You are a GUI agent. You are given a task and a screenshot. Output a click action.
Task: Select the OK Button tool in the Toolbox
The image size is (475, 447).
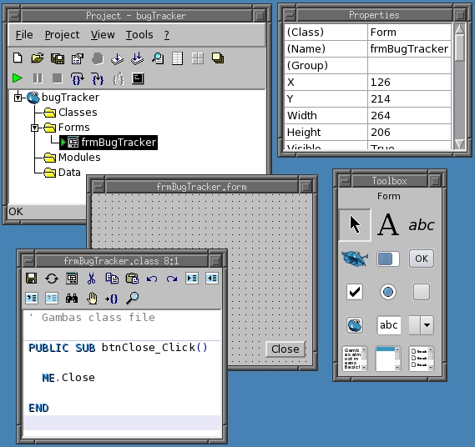point(422,259)
